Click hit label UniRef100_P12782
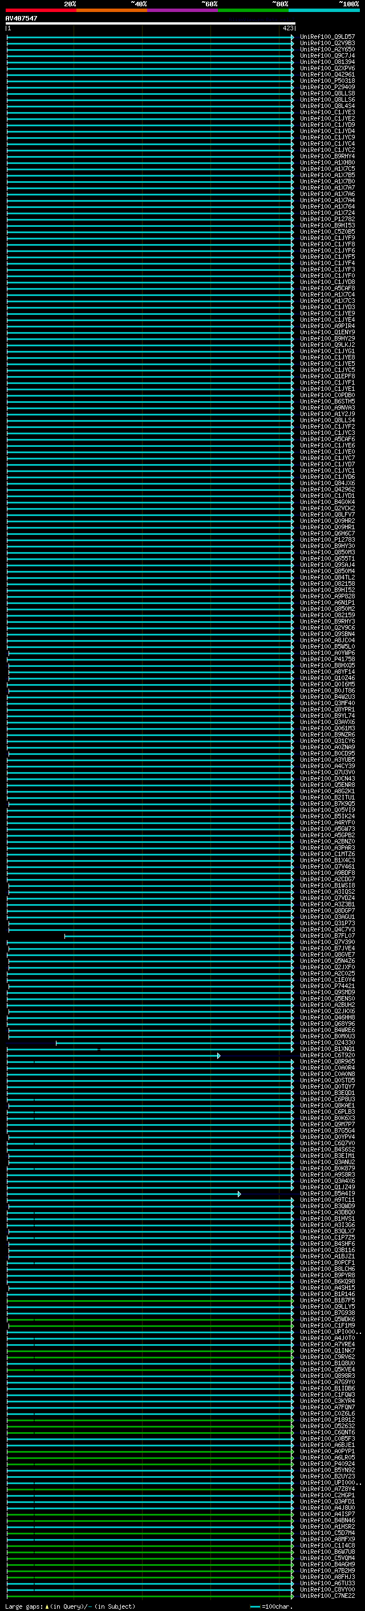 [327, 219]
